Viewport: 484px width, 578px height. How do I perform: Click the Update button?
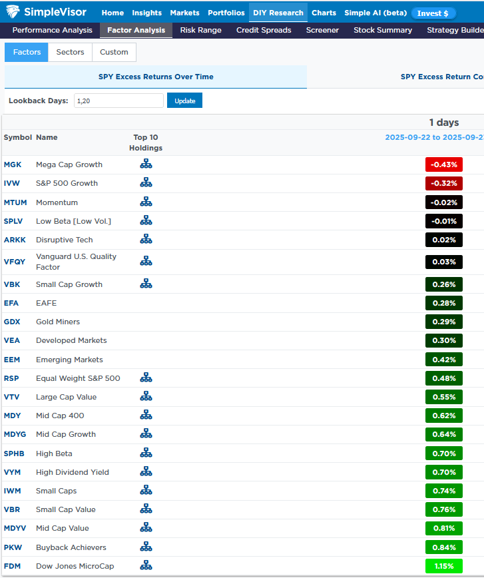point(184,101)
